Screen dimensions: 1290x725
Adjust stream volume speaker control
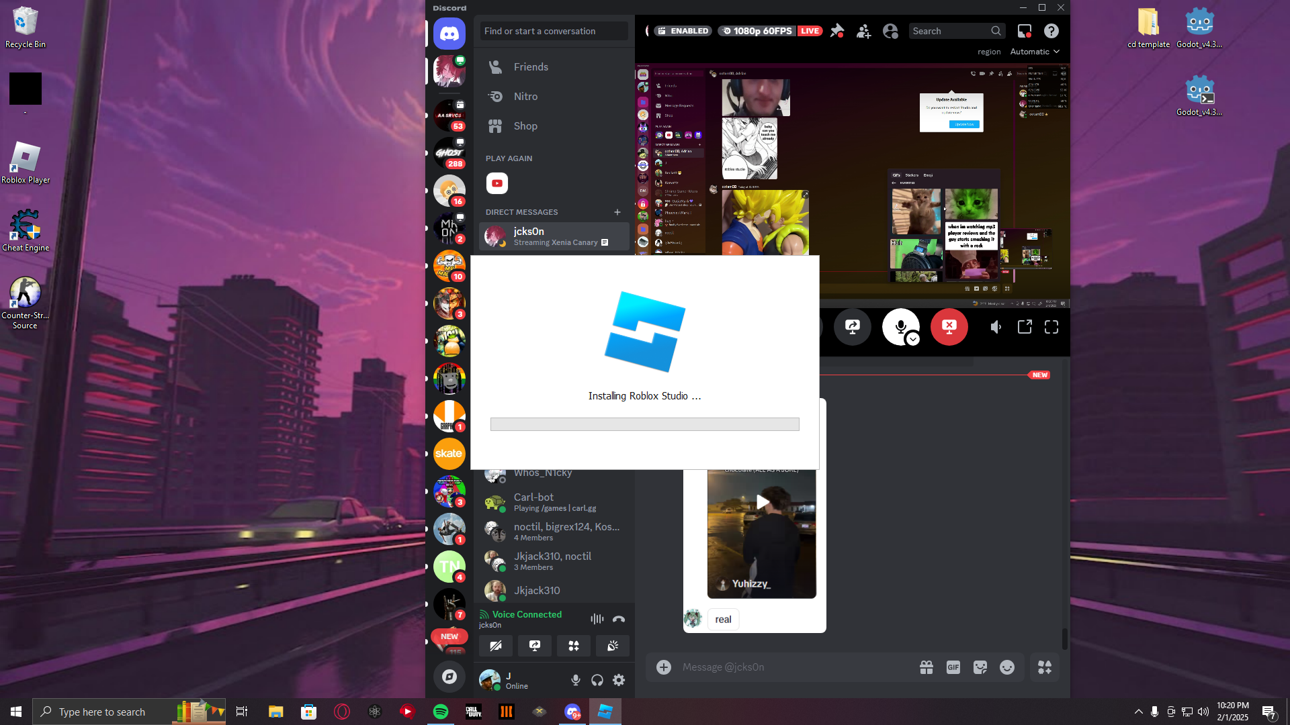click(996, 327)
